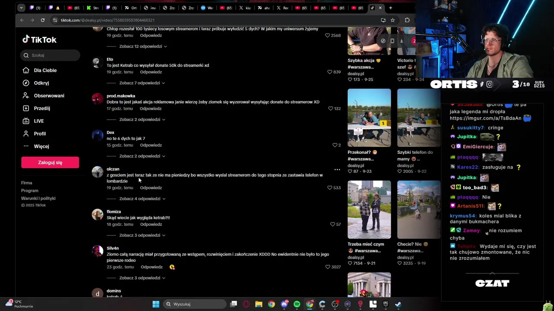Screen dimensions: 554x311
Task: Expand the 2 replies under prod.makowka's comment
Action: (x=142, y=120)
